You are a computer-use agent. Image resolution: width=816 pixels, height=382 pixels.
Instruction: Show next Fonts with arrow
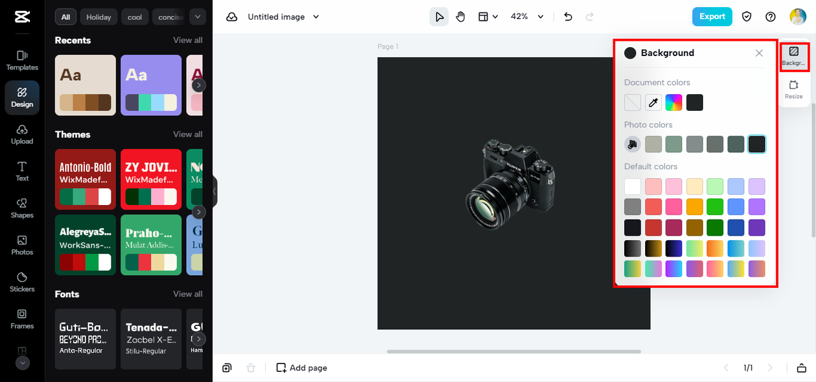click(199, 339)
